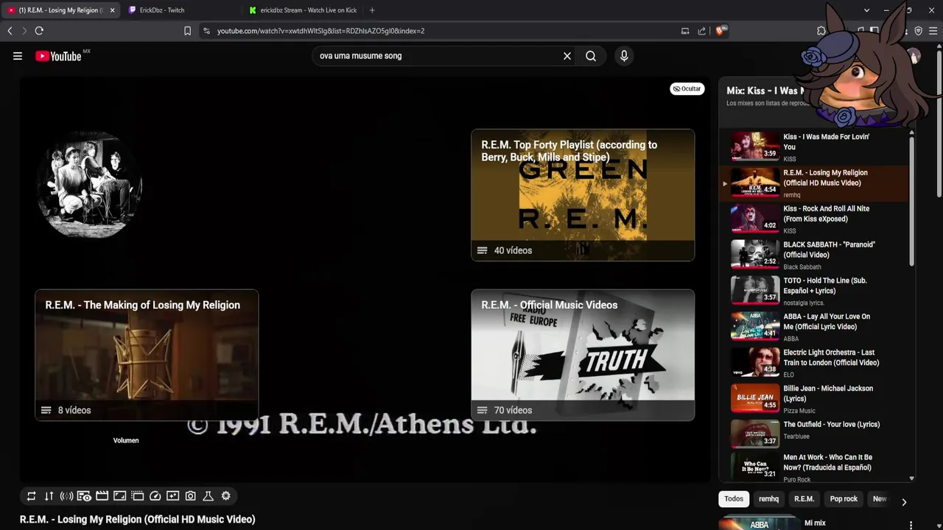Bookmark this page via bookmark icon
943x530 pixels.
[x=187, y=31]
